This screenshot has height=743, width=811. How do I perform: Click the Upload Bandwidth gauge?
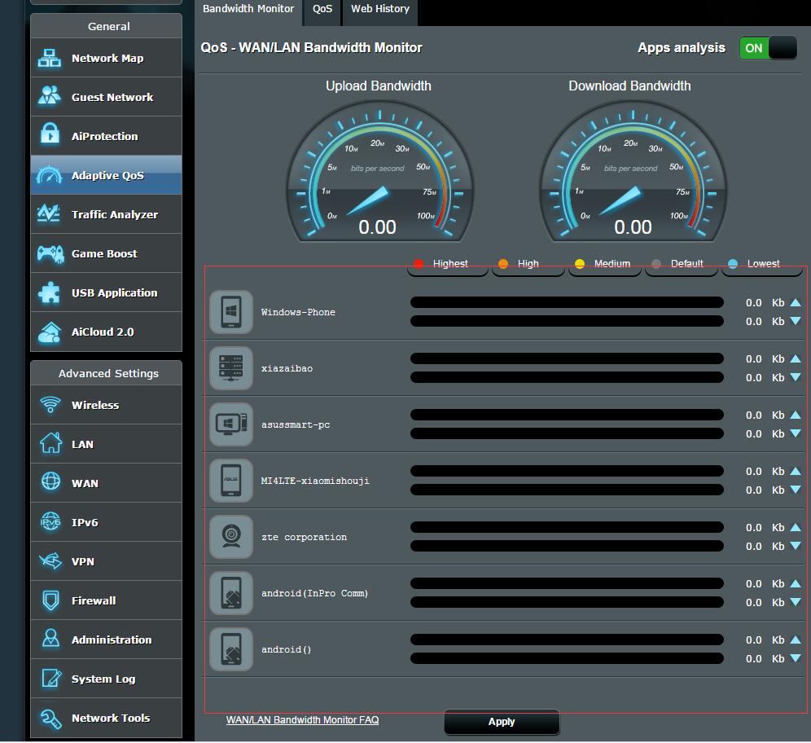(x=379, y=171)
